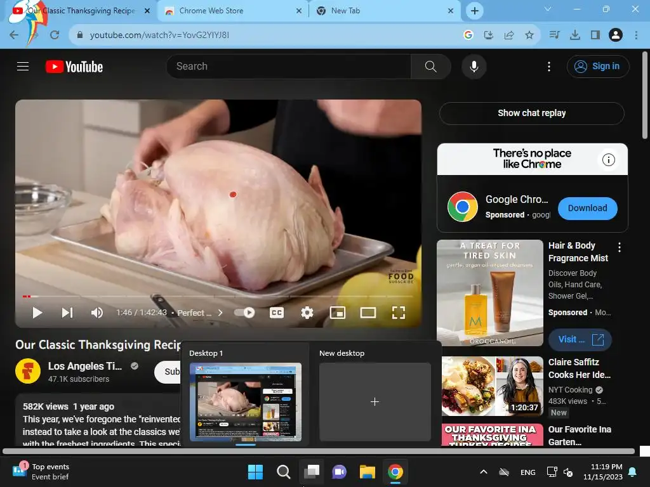Image resolution: width=650 pixels, height=487 pixels.
Task: Click the address bar URL
Action: point(159,35)
